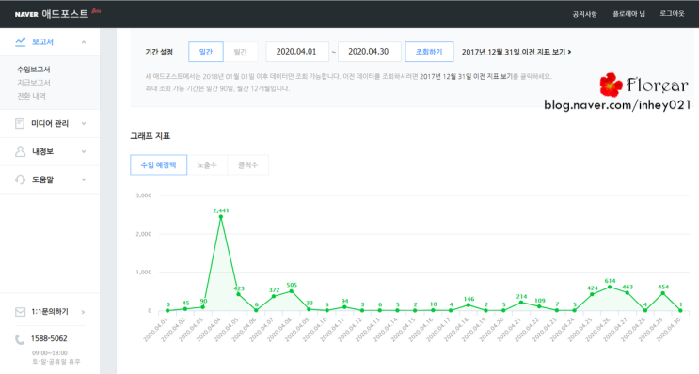Click the 1:1문의하기 envelope icon
This screenshot has width=699, height=374.
pos(20,312)
